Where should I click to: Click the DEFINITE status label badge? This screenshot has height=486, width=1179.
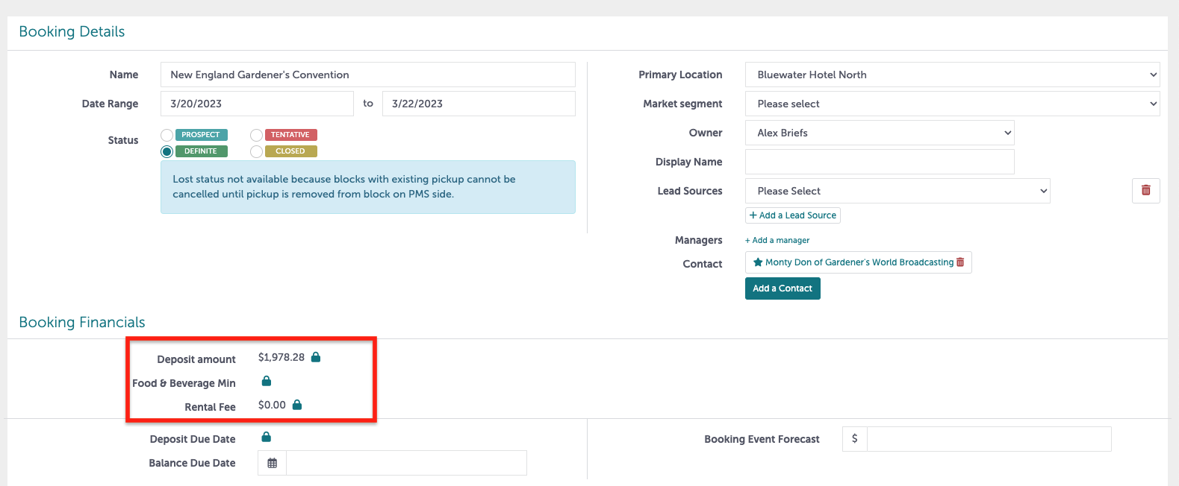[x=201, y=151]
